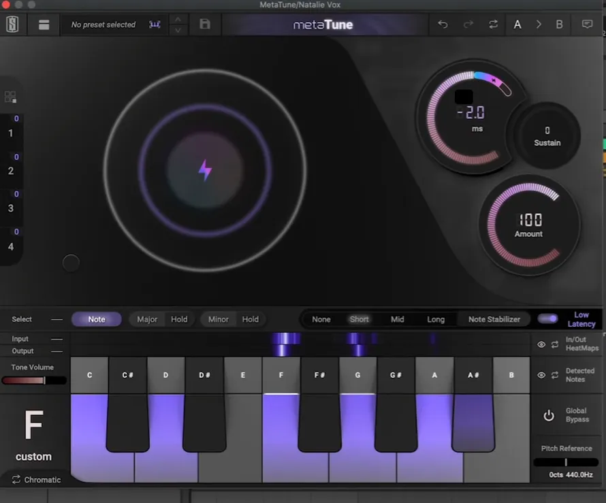Set stabilizer to Mid
The height and width of the screenshot is (503, 606).
coord(397,319)
